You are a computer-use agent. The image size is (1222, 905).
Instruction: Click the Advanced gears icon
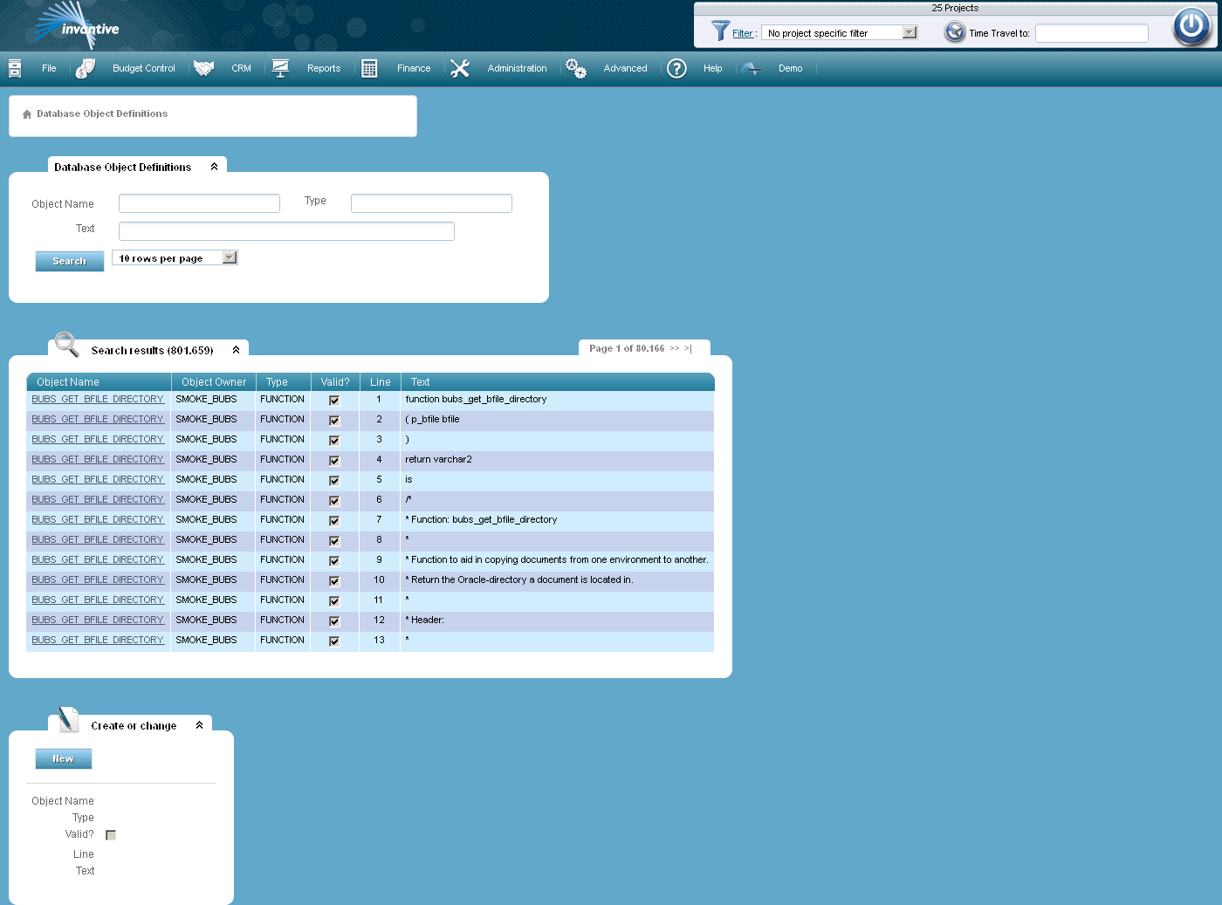point(575,67)
